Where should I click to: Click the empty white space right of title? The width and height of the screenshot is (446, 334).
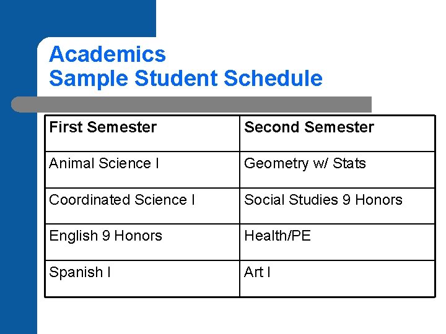[384, 65]
